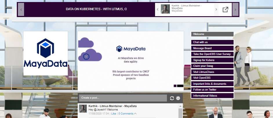Click the Hey @Jayesh!! Welcome message text
The image size is (273, 118).
point(103,110)
